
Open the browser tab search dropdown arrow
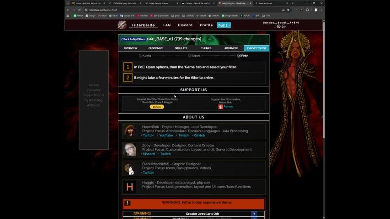(68, 3)
